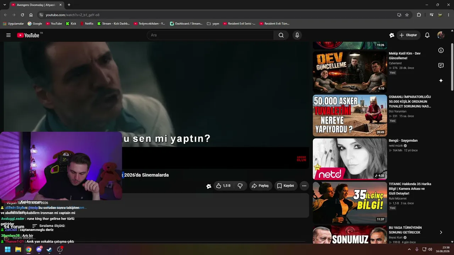Click the Chrome profile avatar in toolbar

440,15
